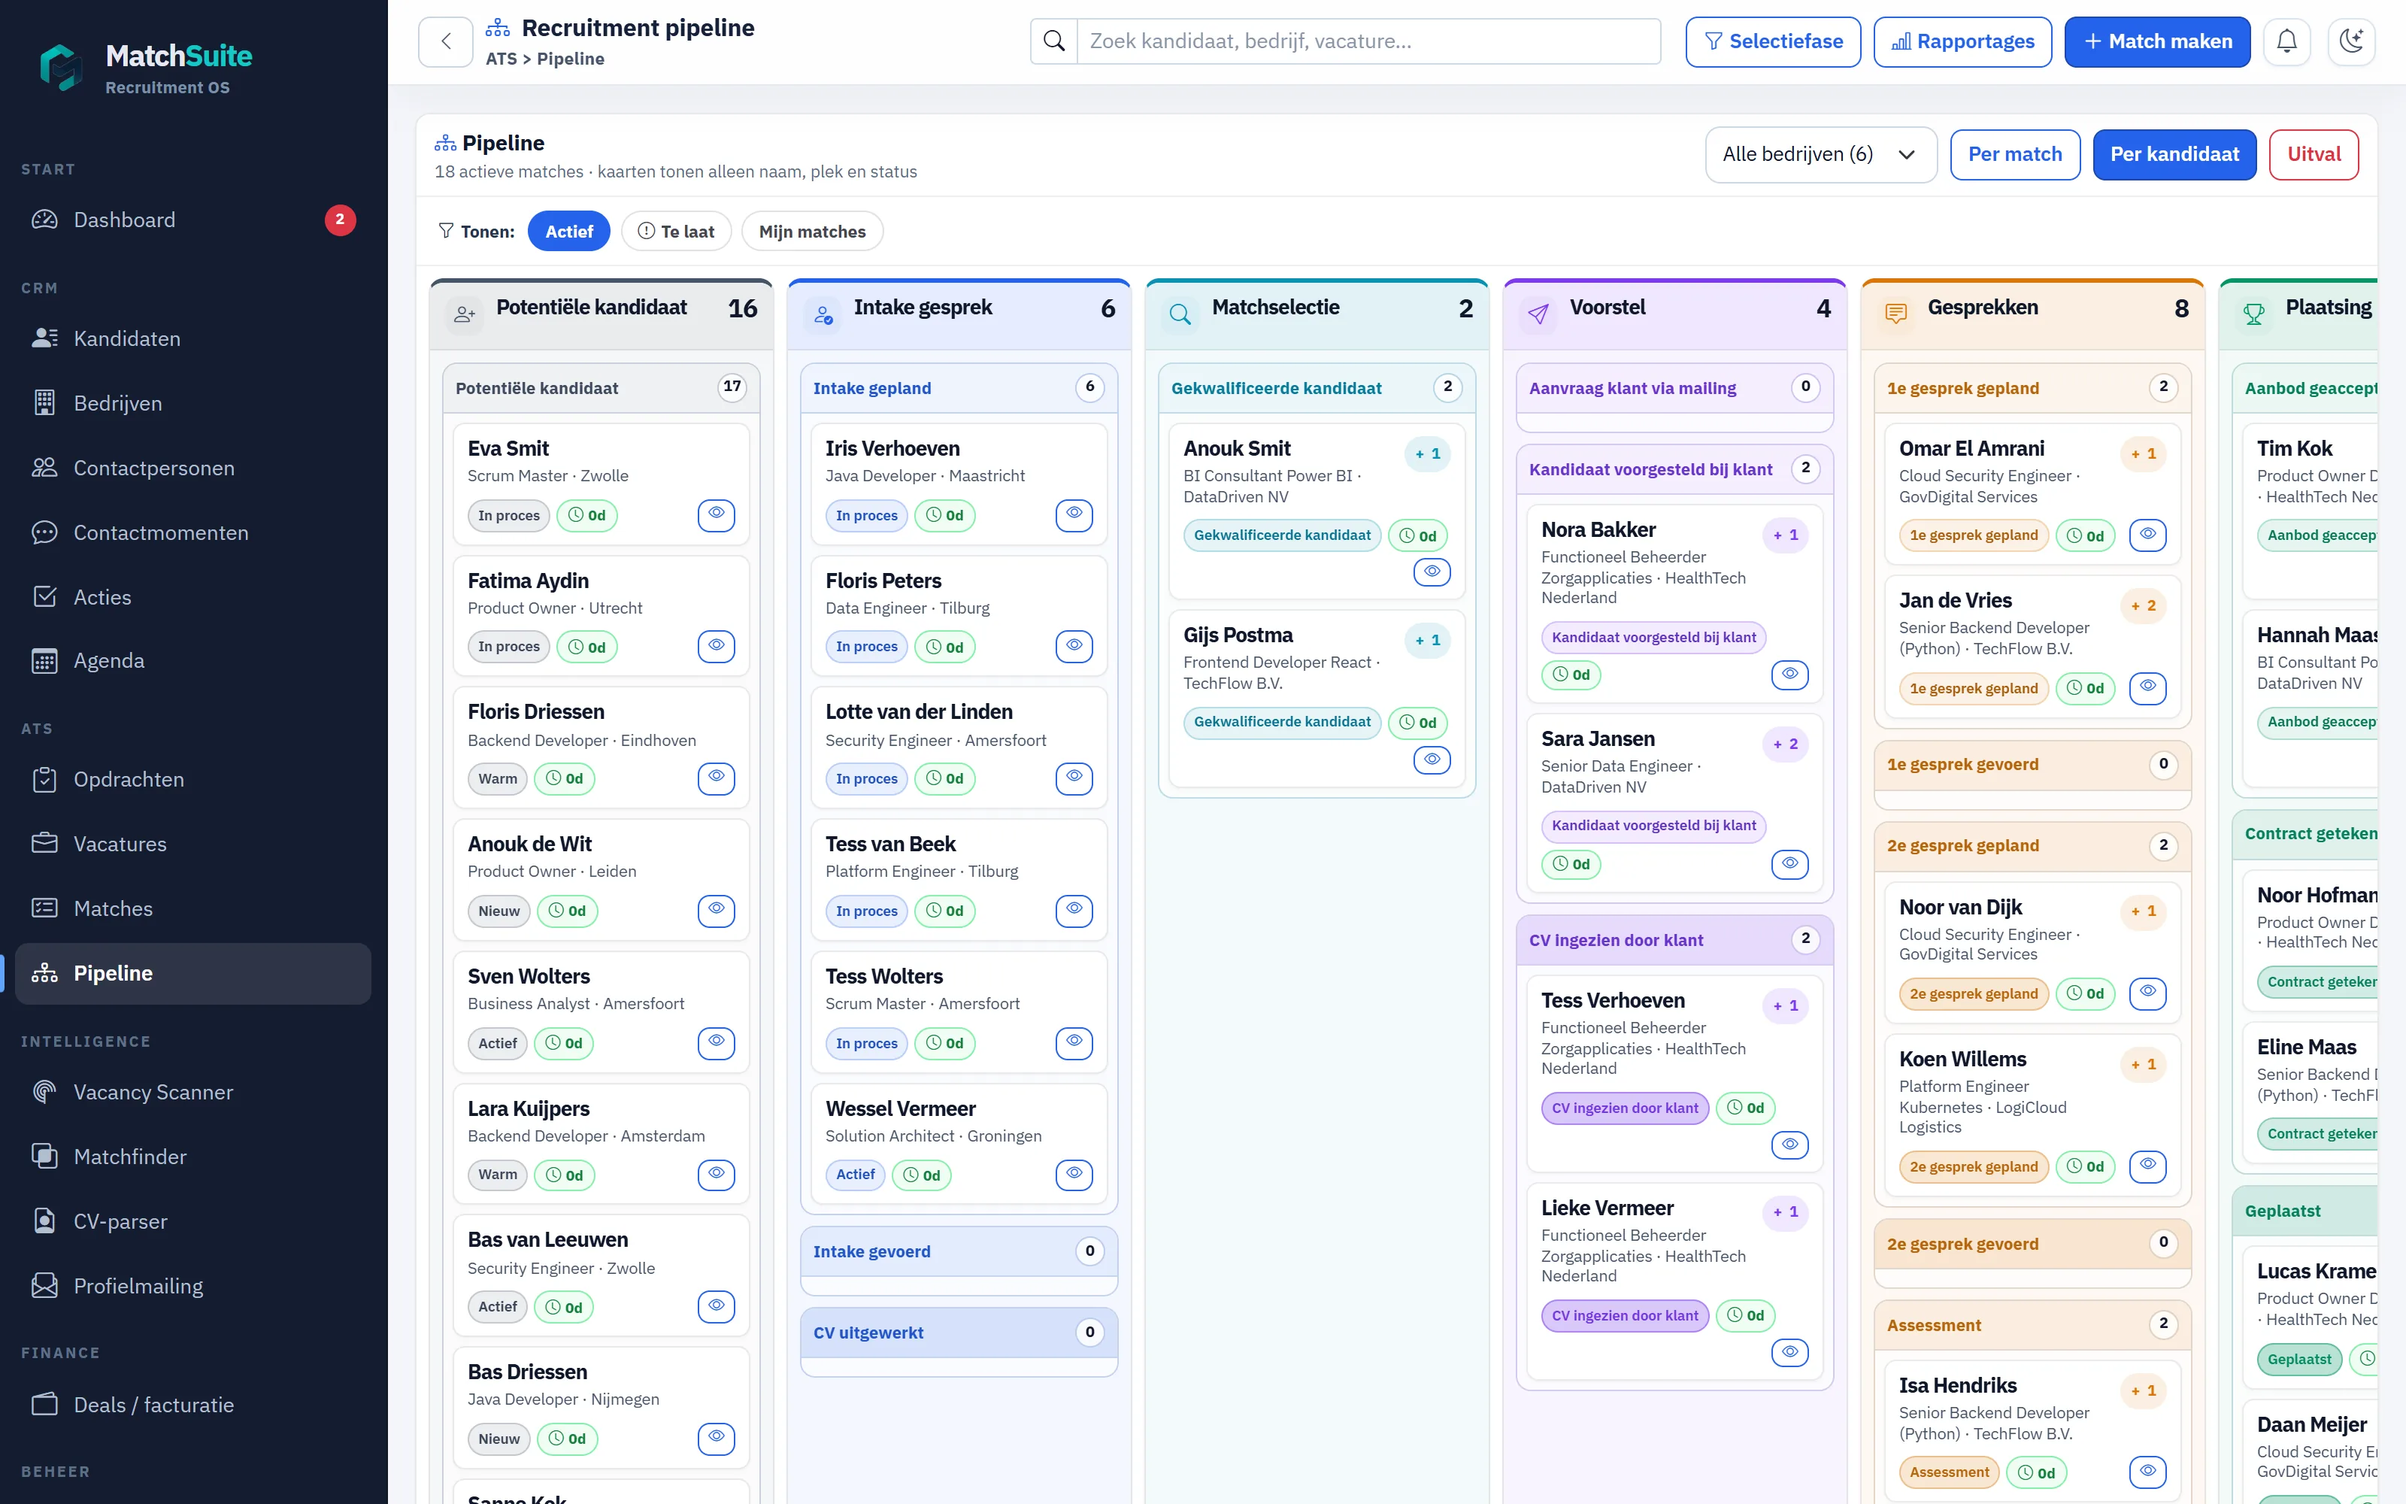Click the red Dashboard badge showing 2
Image resolution: width=2406 pixels, height=1504 pixels.
click(x=340, y=220)
